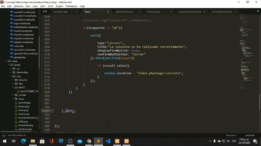Change the Tab Size 4 setting
Viewport: 261px width, 146px height.
[231, 135]
